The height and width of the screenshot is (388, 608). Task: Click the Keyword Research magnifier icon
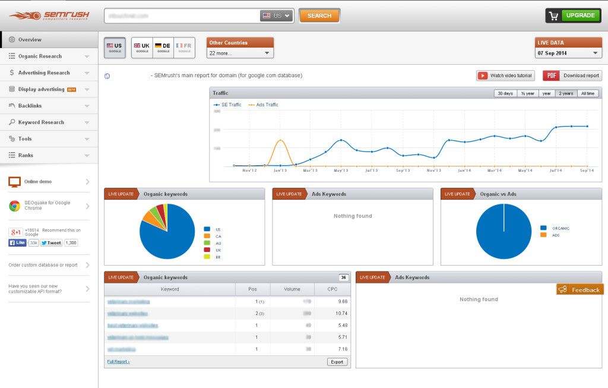click(x=12, y=122)
